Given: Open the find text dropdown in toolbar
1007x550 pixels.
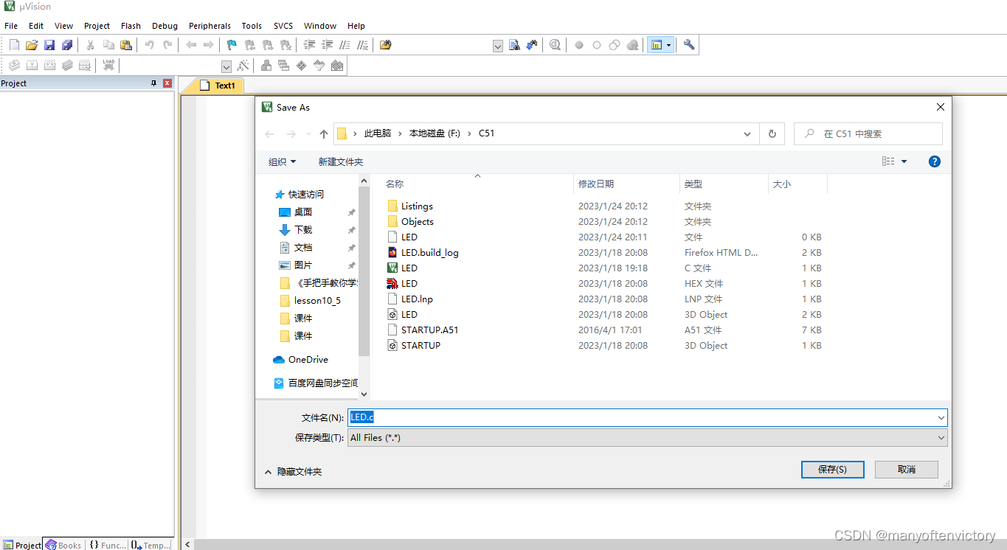Looking at the screenshot, I should (x=497, y=46).
